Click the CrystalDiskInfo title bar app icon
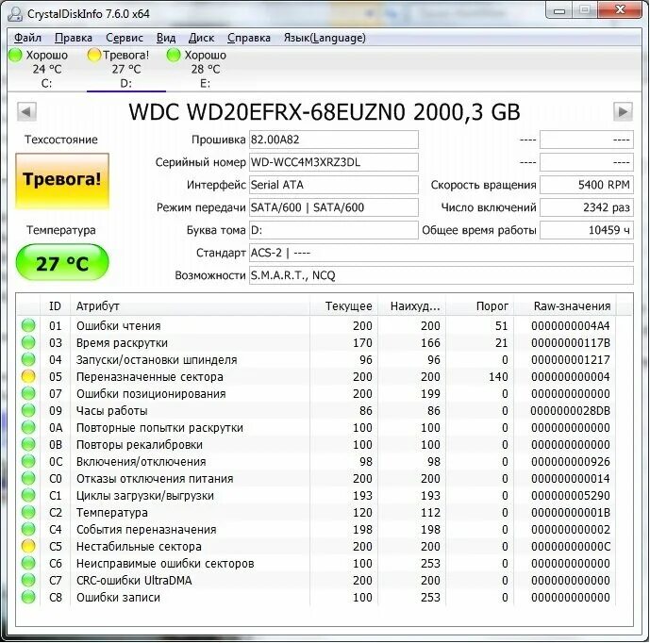 15,14
